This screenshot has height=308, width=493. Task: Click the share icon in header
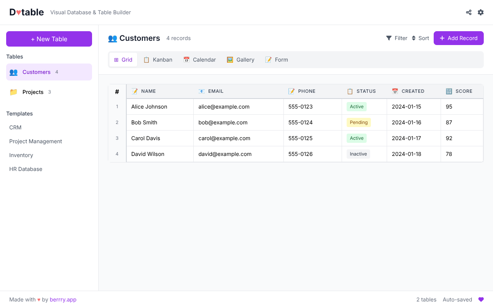469,12
